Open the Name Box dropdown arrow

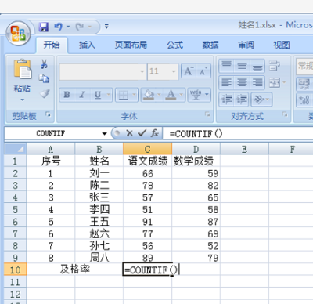(104, 134)
